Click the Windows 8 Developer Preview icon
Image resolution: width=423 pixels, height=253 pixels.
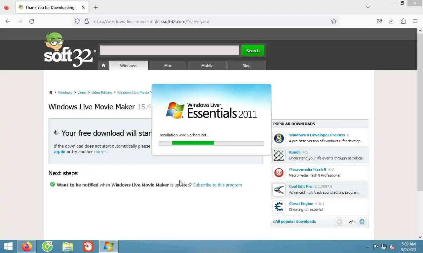point(279,138)
